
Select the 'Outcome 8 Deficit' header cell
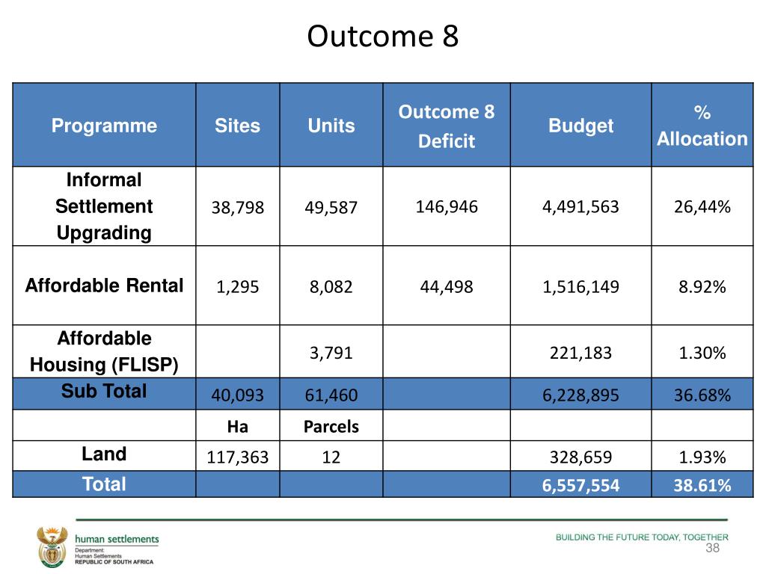447,126
